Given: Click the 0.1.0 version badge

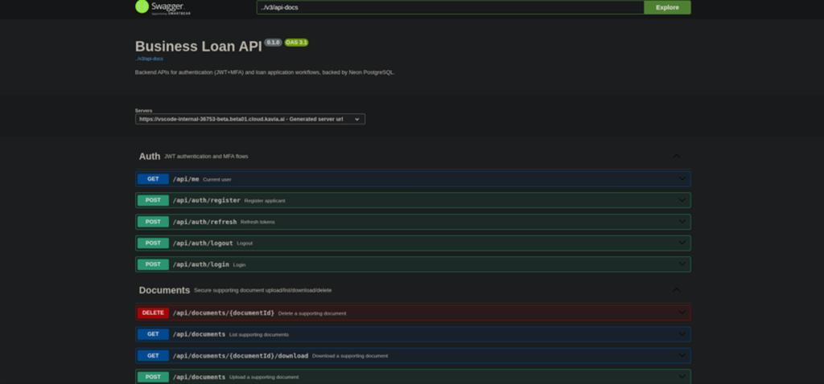Looking at the screenshot, I should (x=274, y=43).
